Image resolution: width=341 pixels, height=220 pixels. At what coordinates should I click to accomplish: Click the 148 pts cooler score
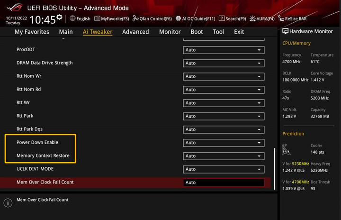317,152
